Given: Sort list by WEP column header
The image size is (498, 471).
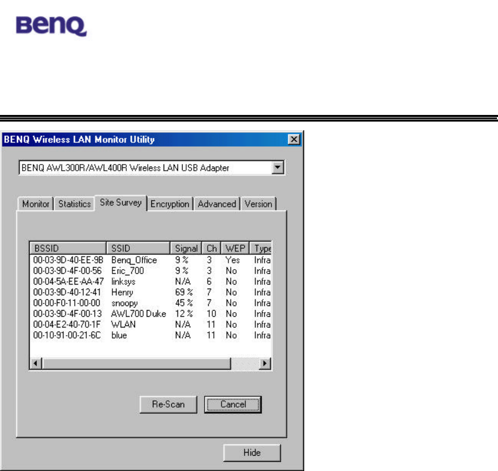Looking at the screenshot, I should (x=235, y=248).
